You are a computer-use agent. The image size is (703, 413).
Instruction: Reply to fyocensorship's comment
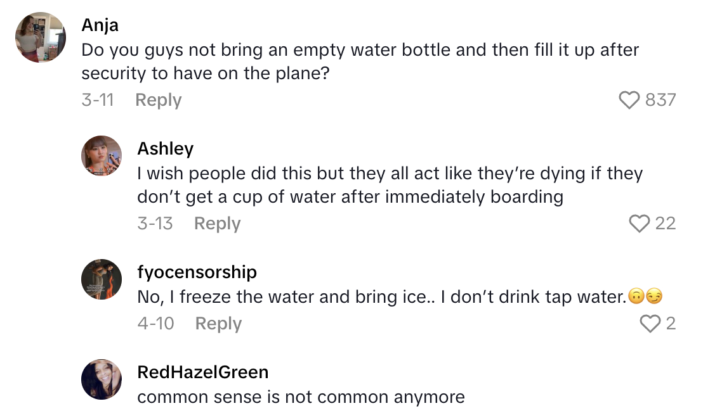click(218, 324)
